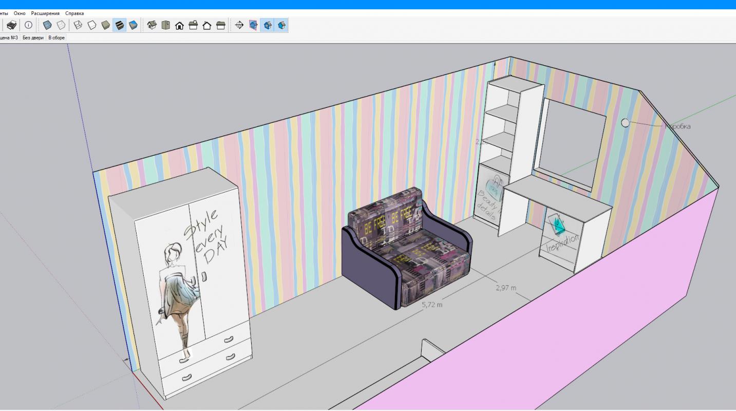This screenshot has width=736, height=411.
Task: Open the Расширения menu
Action: tap(45, 13)
